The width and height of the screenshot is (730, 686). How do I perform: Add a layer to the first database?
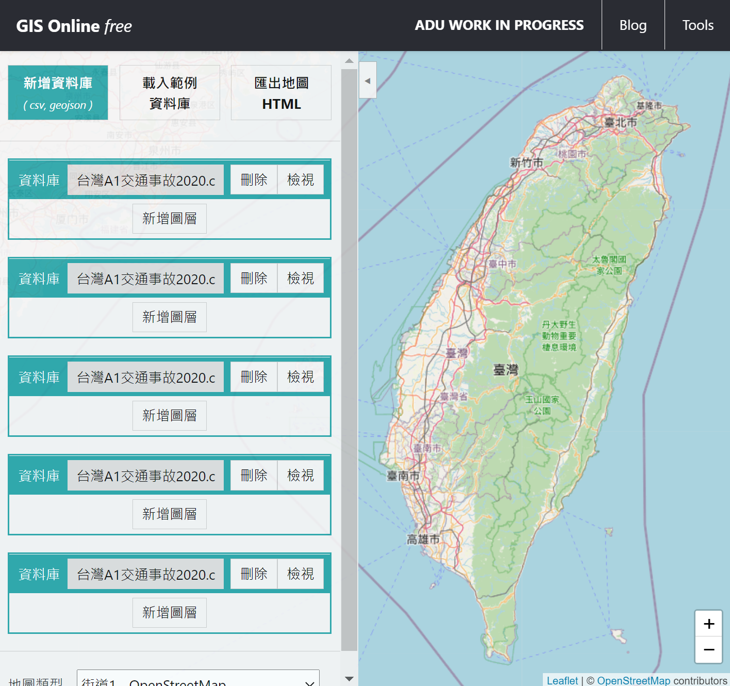[170, 219]
